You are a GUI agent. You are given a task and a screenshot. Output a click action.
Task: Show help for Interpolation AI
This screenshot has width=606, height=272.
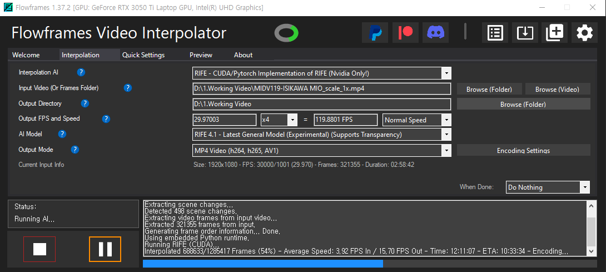[81, 72]
